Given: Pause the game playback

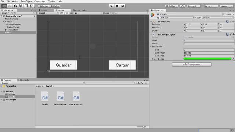Looking at the screenshot, I should (x=117, y=6).
